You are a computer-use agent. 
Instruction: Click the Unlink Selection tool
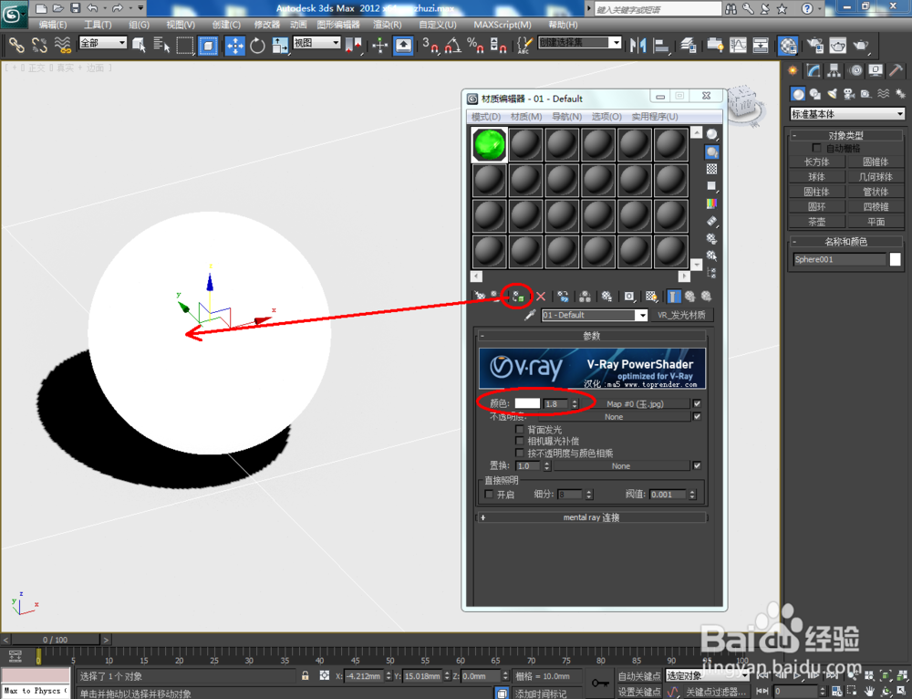[39, 45]
